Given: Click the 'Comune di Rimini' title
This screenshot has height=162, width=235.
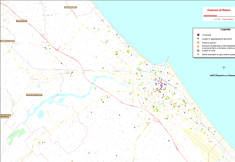Looking at the screenshot, I should coord(219,10).
